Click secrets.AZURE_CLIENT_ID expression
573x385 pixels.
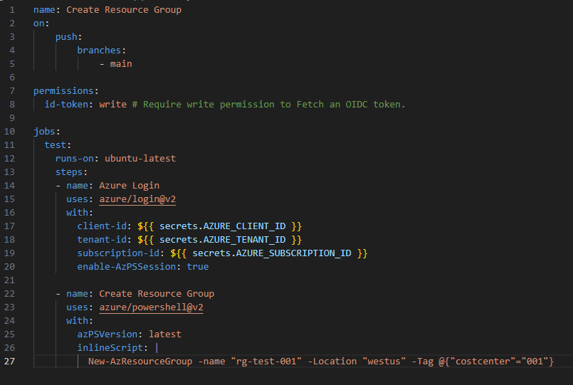220,226
